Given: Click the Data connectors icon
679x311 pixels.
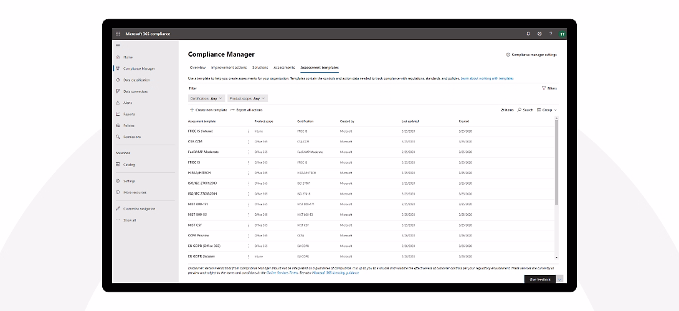Looking at the screenshot, I should click(118, 91).
